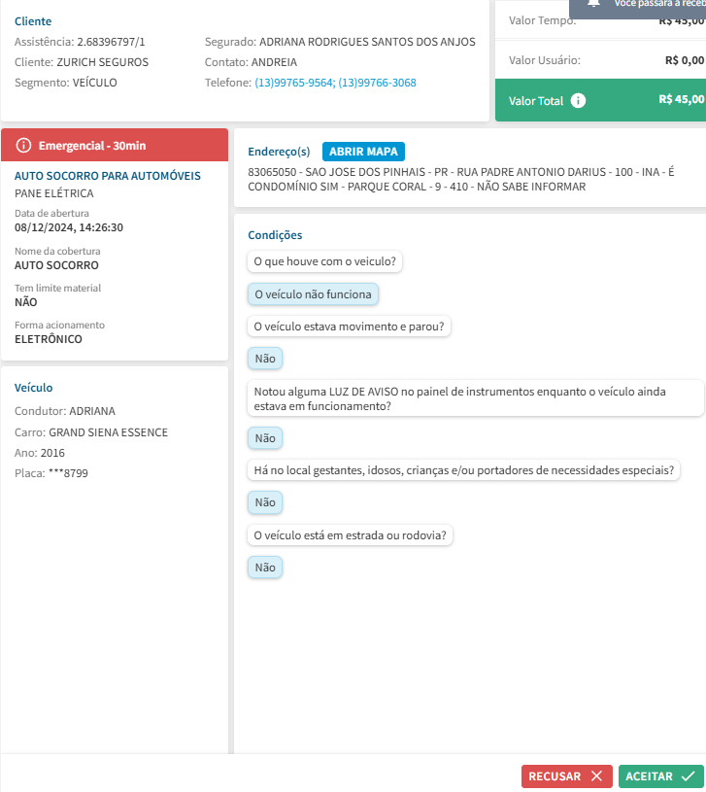The height and width of the screenshot is (792, 706).
Task: Click the Segmento value VEÍCULO
Action: pos(94,83)
